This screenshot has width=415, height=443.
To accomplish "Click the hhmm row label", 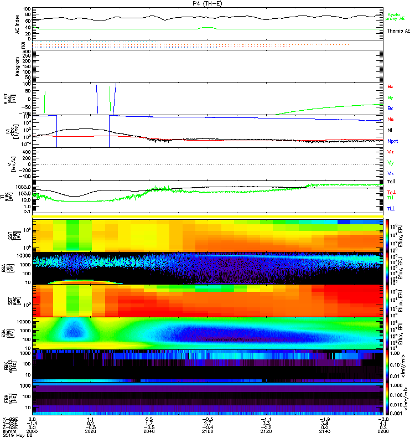I will point(9,431).
